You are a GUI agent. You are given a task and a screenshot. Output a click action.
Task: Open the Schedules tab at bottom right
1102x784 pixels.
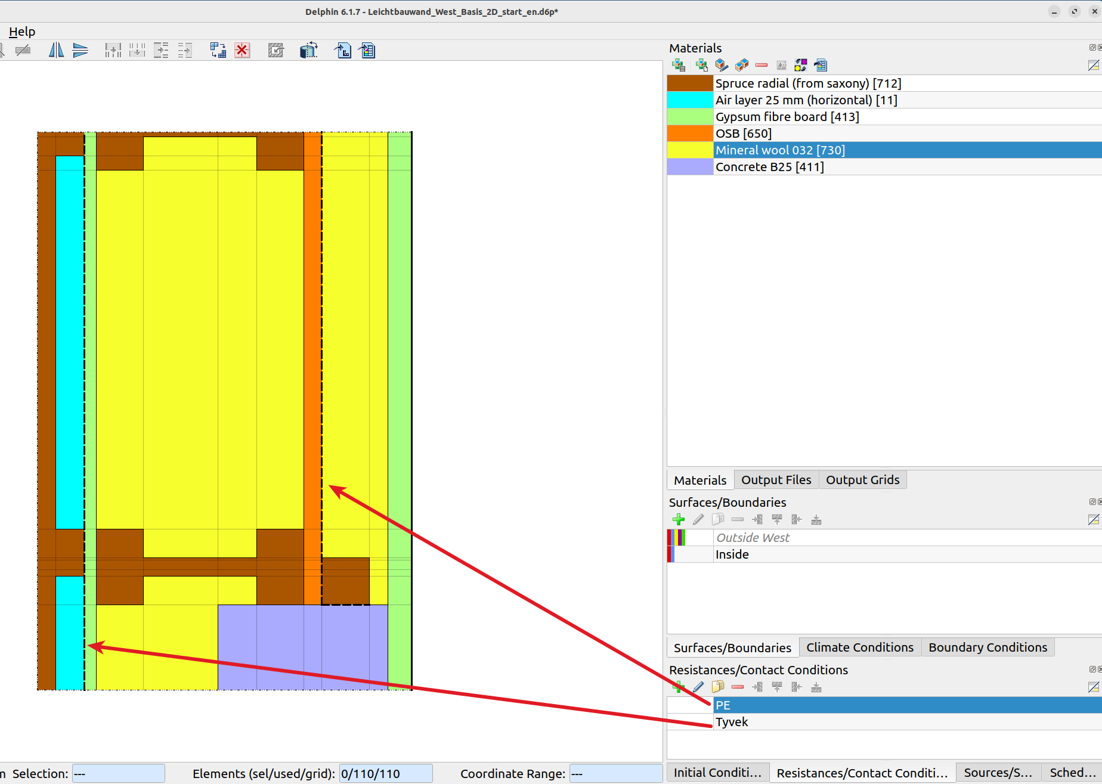pos(1072,773)
